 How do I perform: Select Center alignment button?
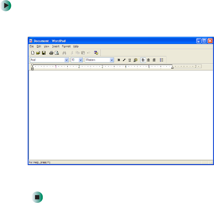[x=148, y=60]
